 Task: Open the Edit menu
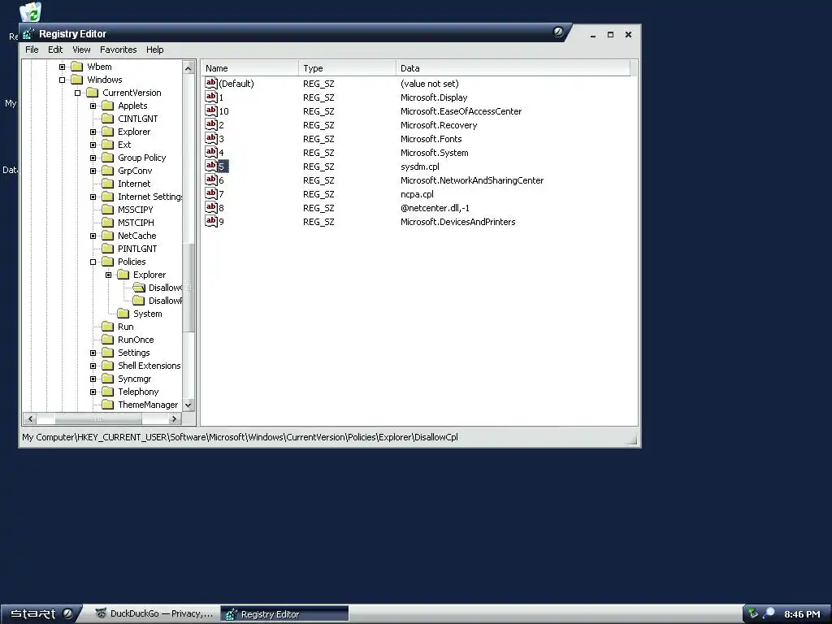[55, 50]
